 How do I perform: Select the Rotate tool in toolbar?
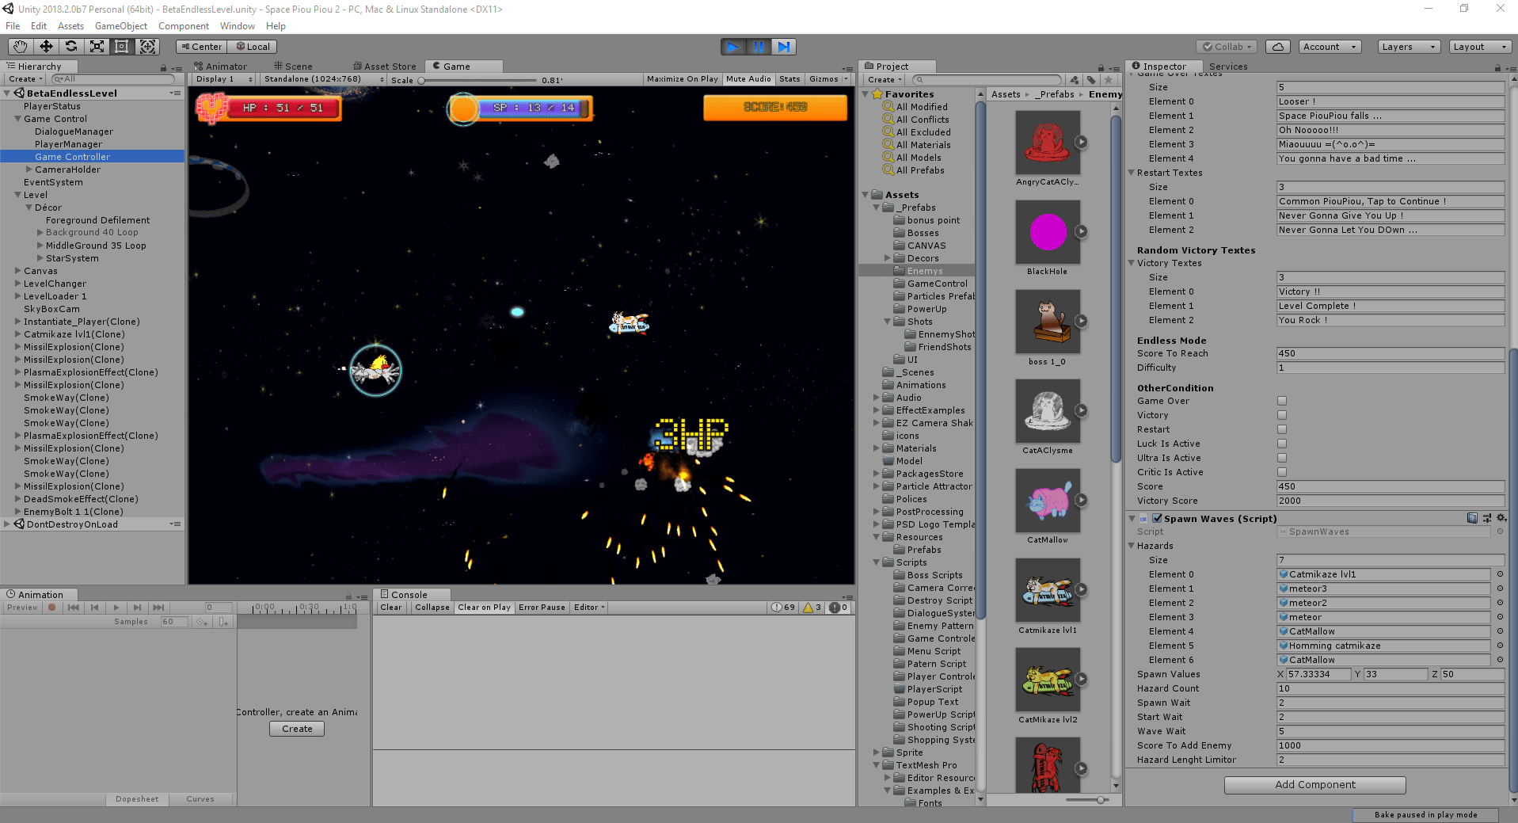pyautogui.click(x=71, y=47)
